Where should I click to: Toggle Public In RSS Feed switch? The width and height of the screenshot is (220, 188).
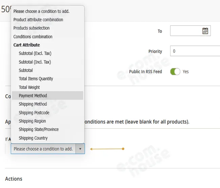pos(175,72)
